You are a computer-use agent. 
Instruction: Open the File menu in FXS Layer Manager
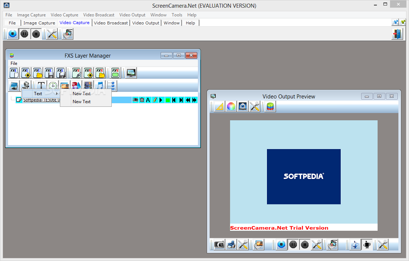pyautogui.click(x=14, y=63)
